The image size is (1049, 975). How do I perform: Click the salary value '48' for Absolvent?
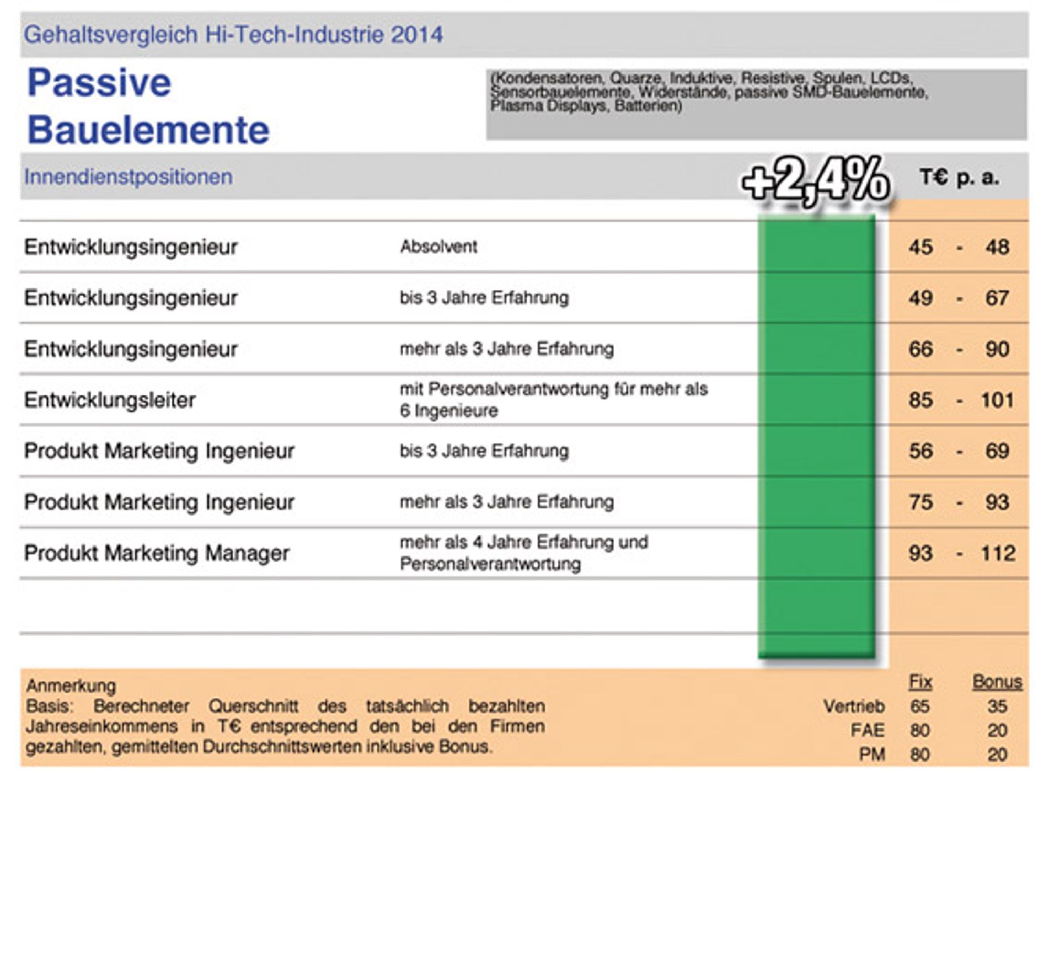(x=997, y=247)
